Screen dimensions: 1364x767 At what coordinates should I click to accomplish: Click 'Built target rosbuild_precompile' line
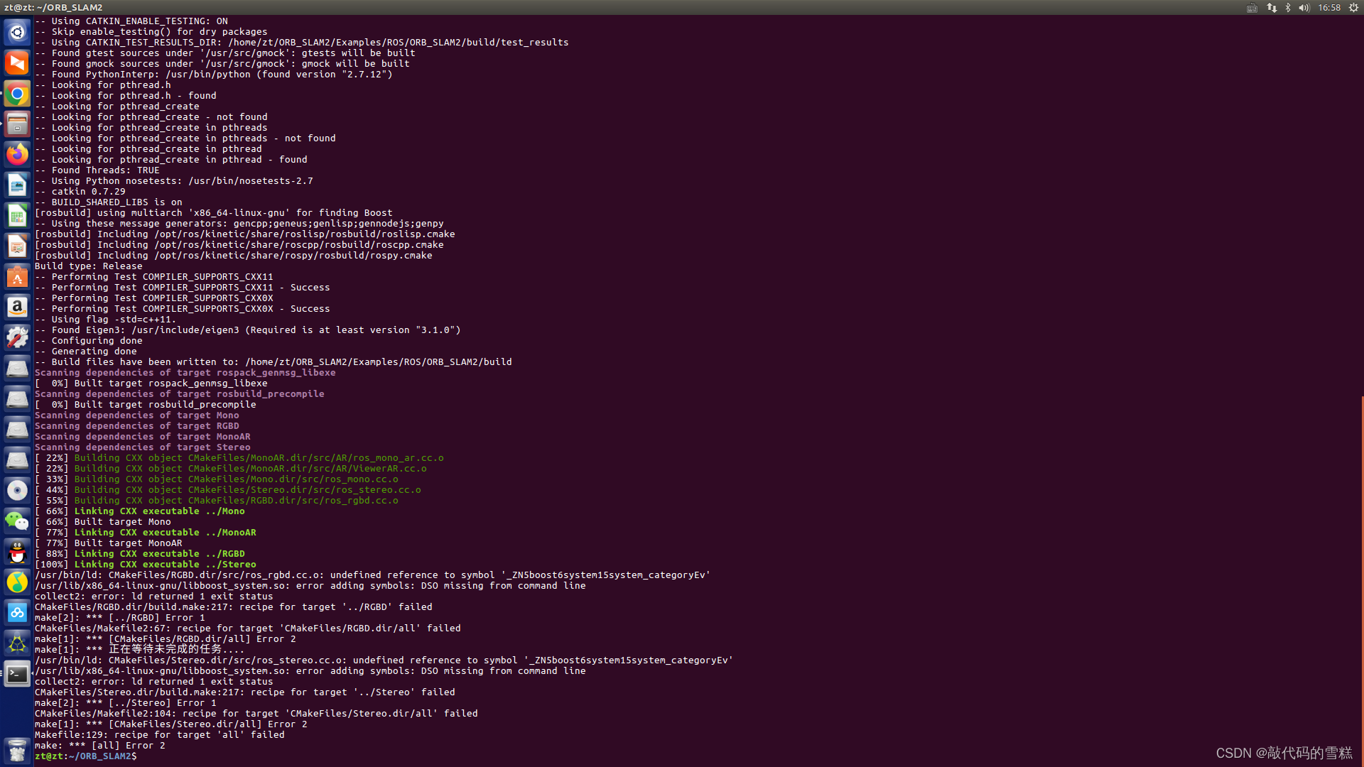point(146,405)
